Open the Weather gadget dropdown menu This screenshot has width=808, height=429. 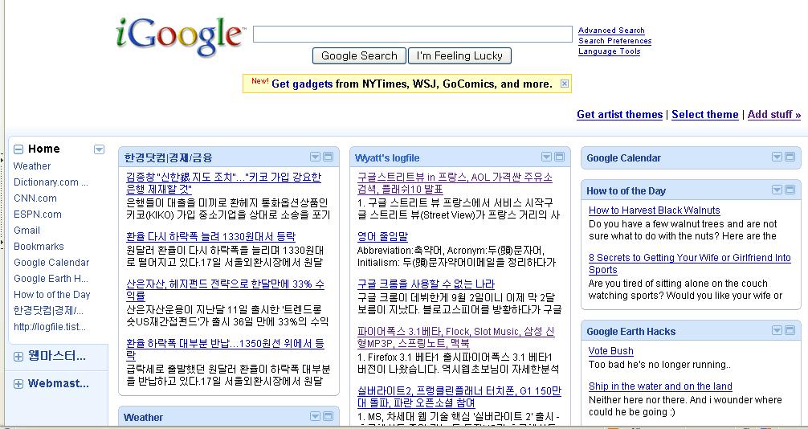[315, 416]
